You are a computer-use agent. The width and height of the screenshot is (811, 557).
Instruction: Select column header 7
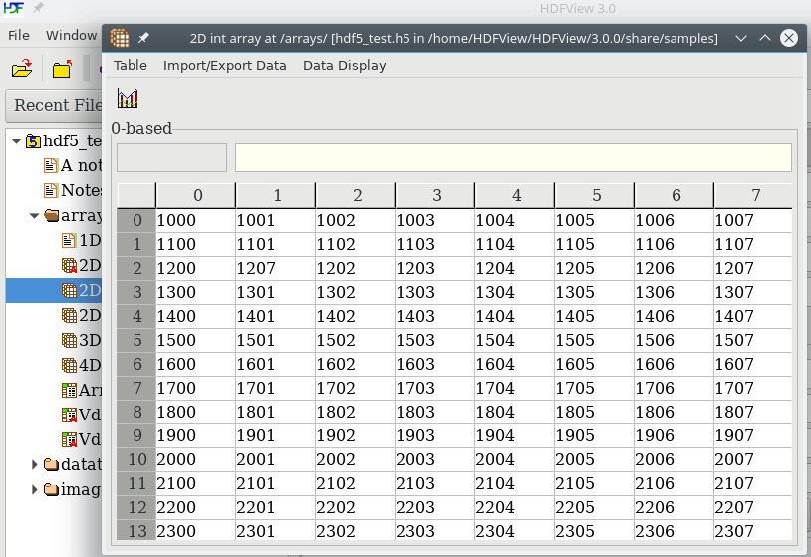(754, 195)
